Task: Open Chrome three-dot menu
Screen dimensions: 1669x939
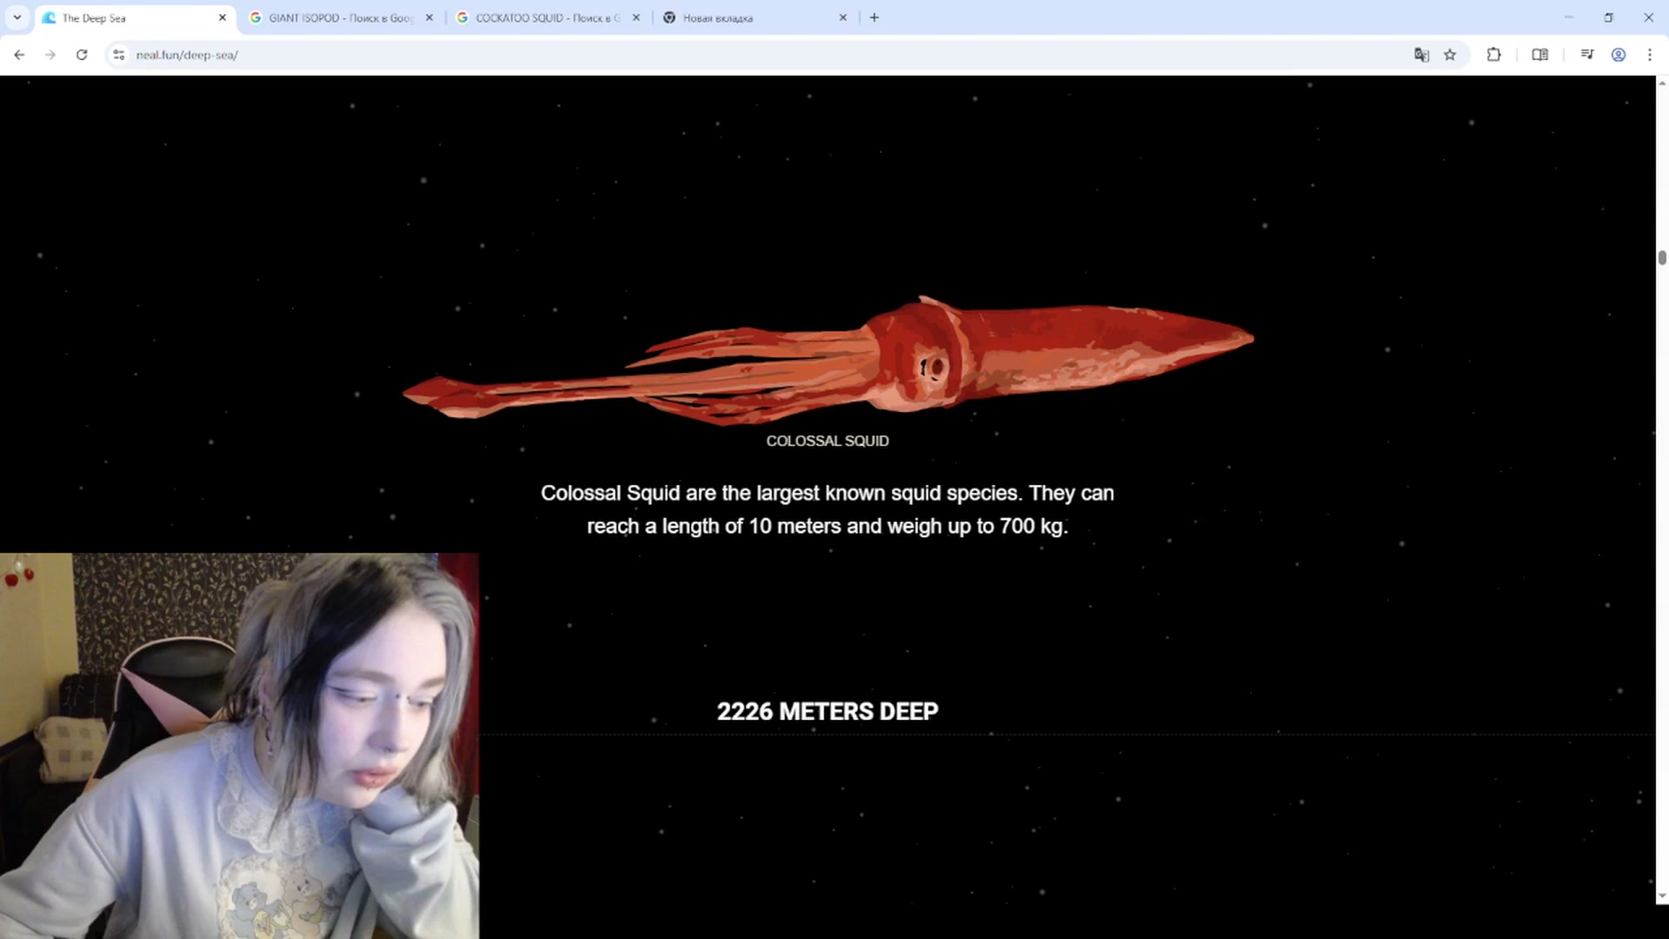Action: point(1650,55)
